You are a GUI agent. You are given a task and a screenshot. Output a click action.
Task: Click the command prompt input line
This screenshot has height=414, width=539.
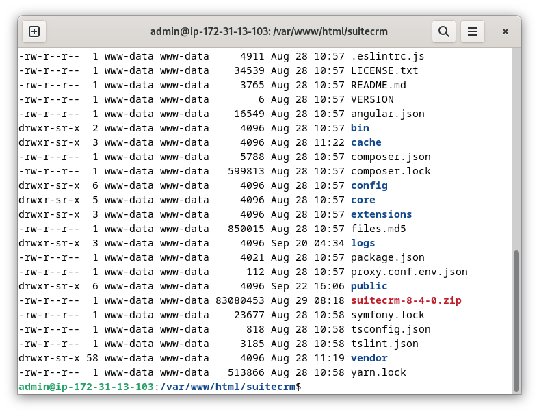pos(265,387)
